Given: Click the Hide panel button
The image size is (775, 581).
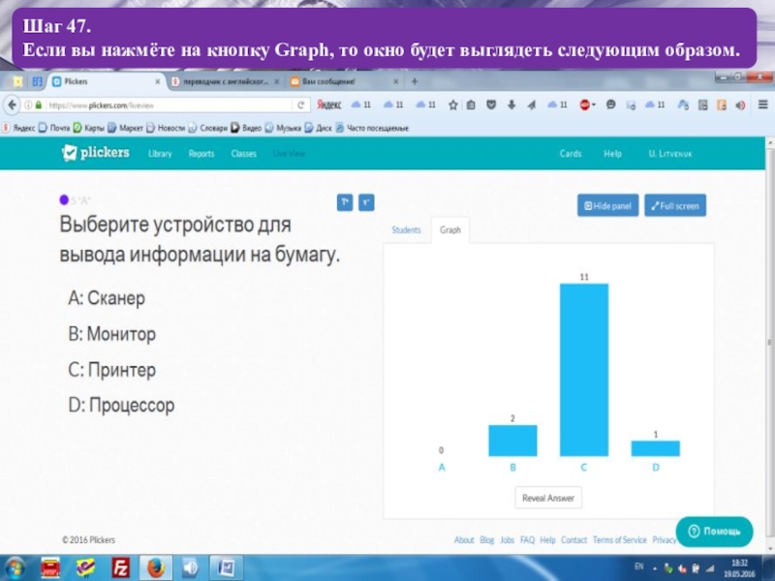Looking at the screenshot, I should click(608, 205).
